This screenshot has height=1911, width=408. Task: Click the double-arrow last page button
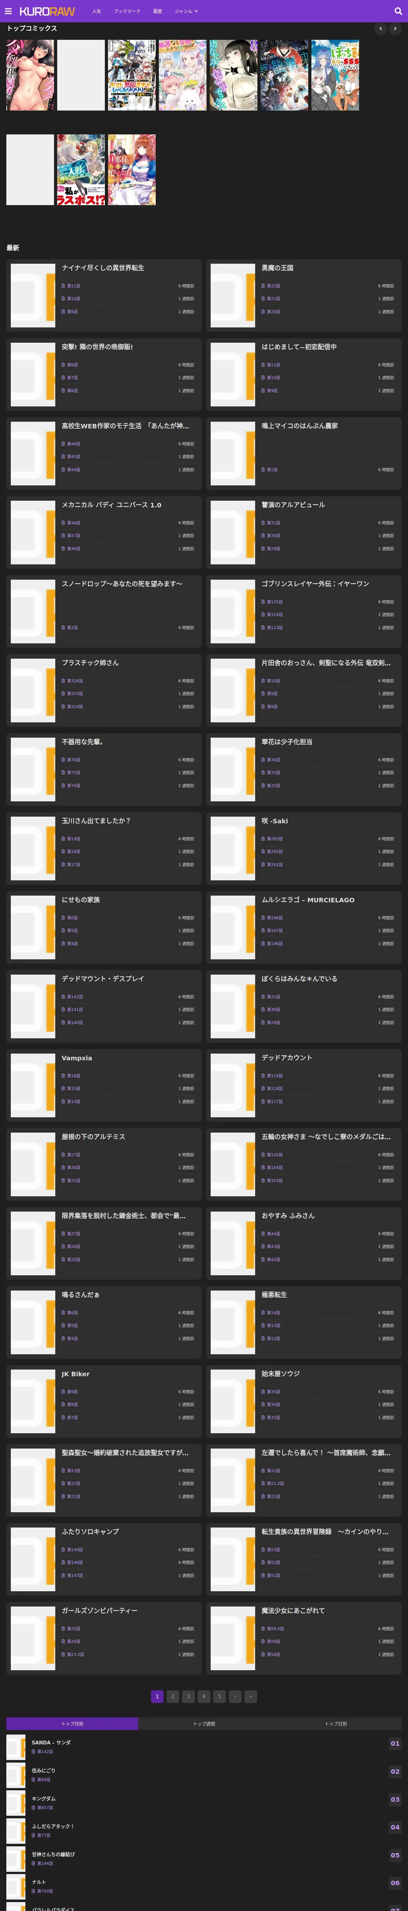pos(250,1696)
